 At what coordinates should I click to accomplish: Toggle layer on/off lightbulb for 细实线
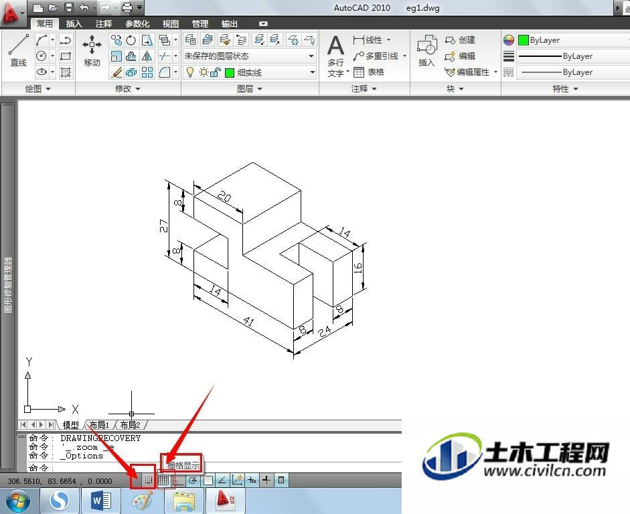pos(190,72)
